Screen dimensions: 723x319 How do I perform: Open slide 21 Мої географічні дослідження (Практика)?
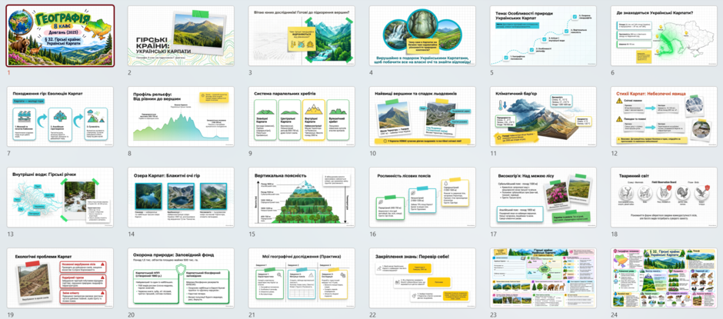pos(302,278)
